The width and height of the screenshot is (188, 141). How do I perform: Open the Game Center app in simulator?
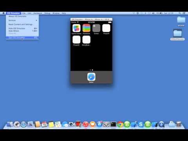(76, 28)
